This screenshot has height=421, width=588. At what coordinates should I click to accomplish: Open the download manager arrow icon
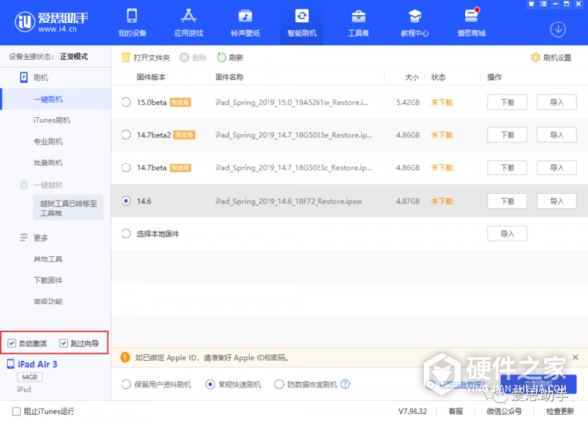coord(558,29)
